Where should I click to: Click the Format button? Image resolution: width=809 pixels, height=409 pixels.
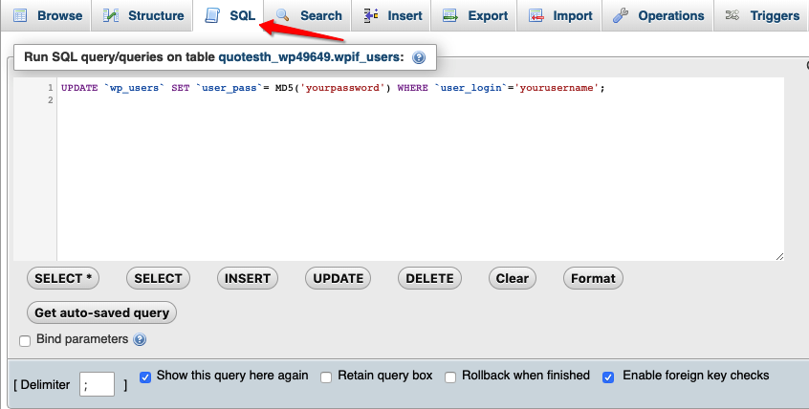click(x=593, y=278)
